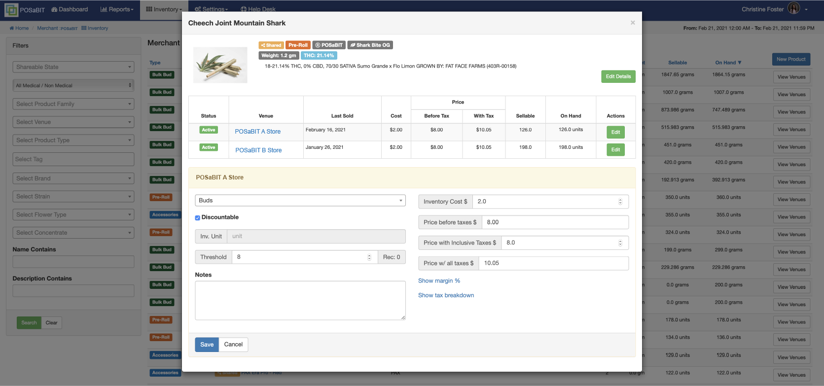Focus the Select Tag filter field
Screen dimensions: 824x386
(x=73, y=159)
